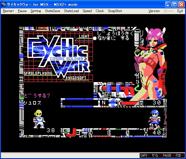
Task: Click the FDD indicator in the status bar
Action: pos(179,156)
